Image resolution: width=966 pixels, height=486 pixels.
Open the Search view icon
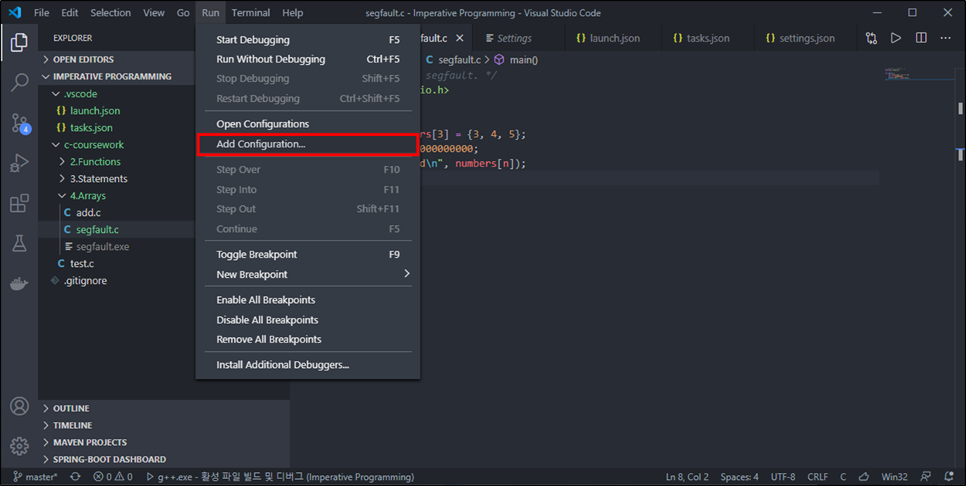pos(19,82)
